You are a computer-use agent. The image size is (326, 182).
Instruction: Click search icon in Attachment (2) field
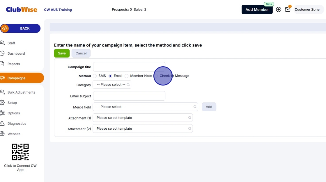coord(189,129)
